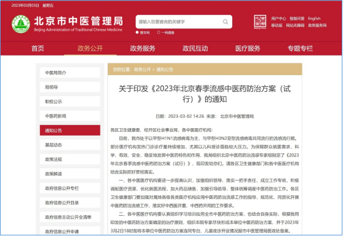Open the 网站无障碍 link
This screenshot has height=236, width=343.
coord(295,25)
